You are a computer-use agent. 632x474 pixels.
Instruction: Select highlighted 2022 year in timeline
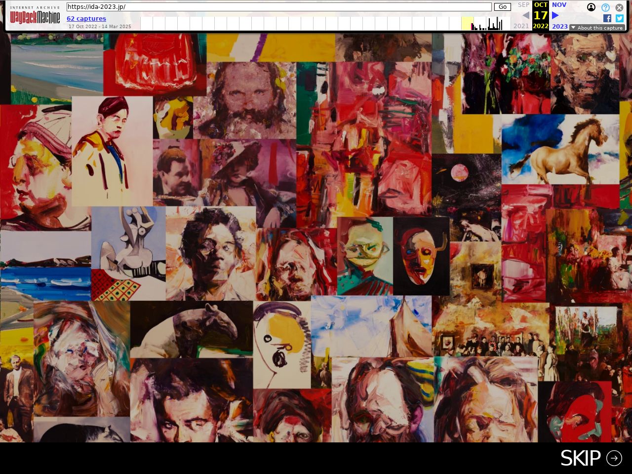click(x=541, y=26)
